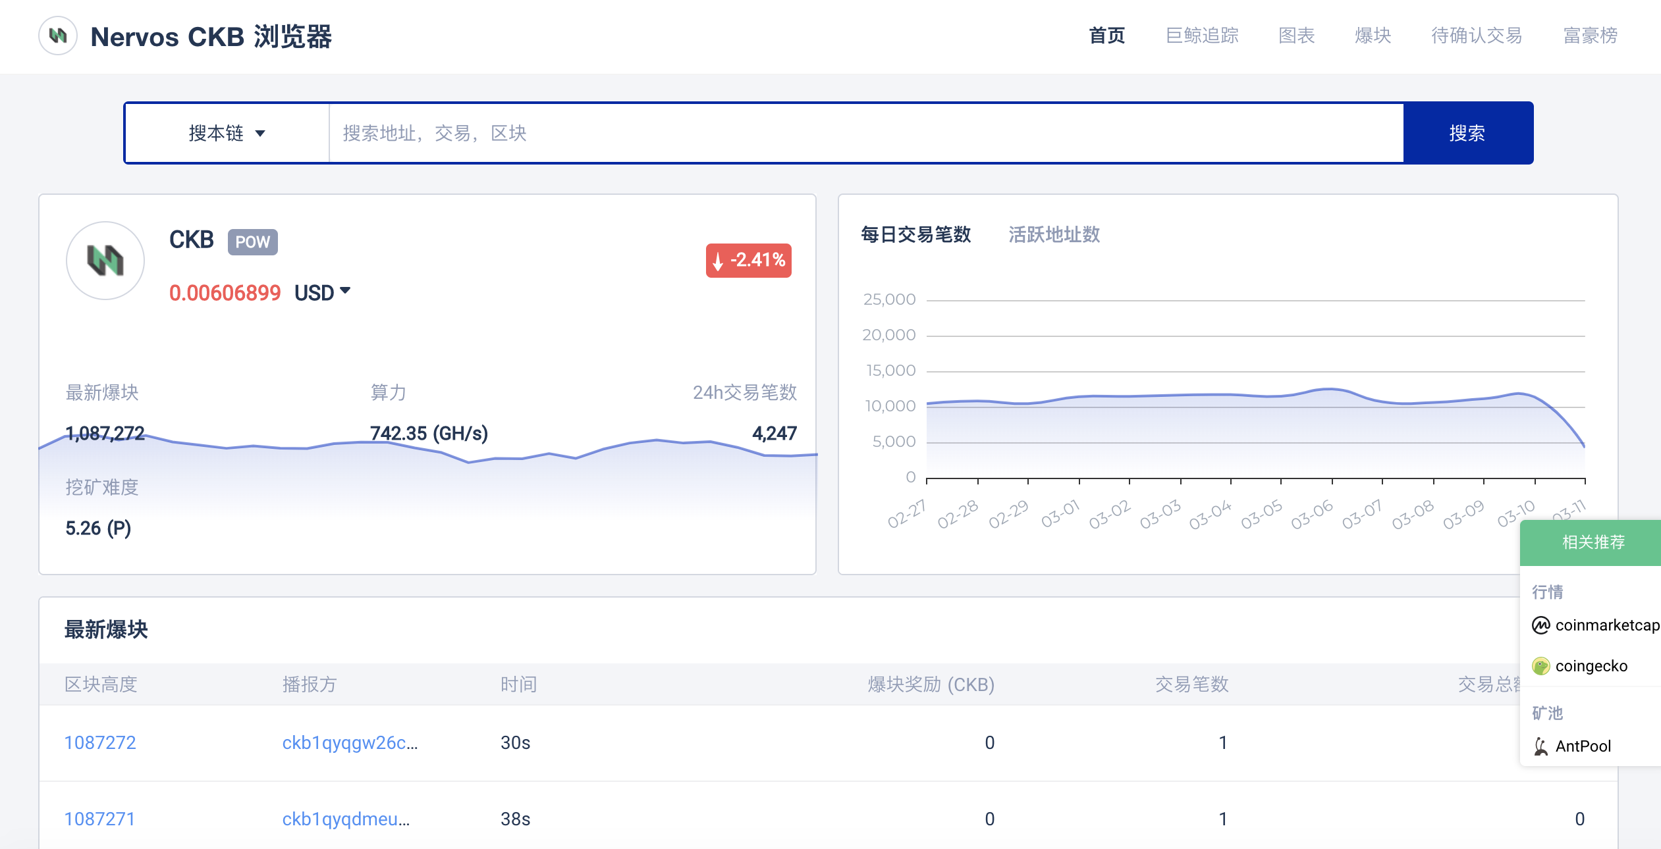Click the red -2.41% price change badge

click(x=748, y=261)
